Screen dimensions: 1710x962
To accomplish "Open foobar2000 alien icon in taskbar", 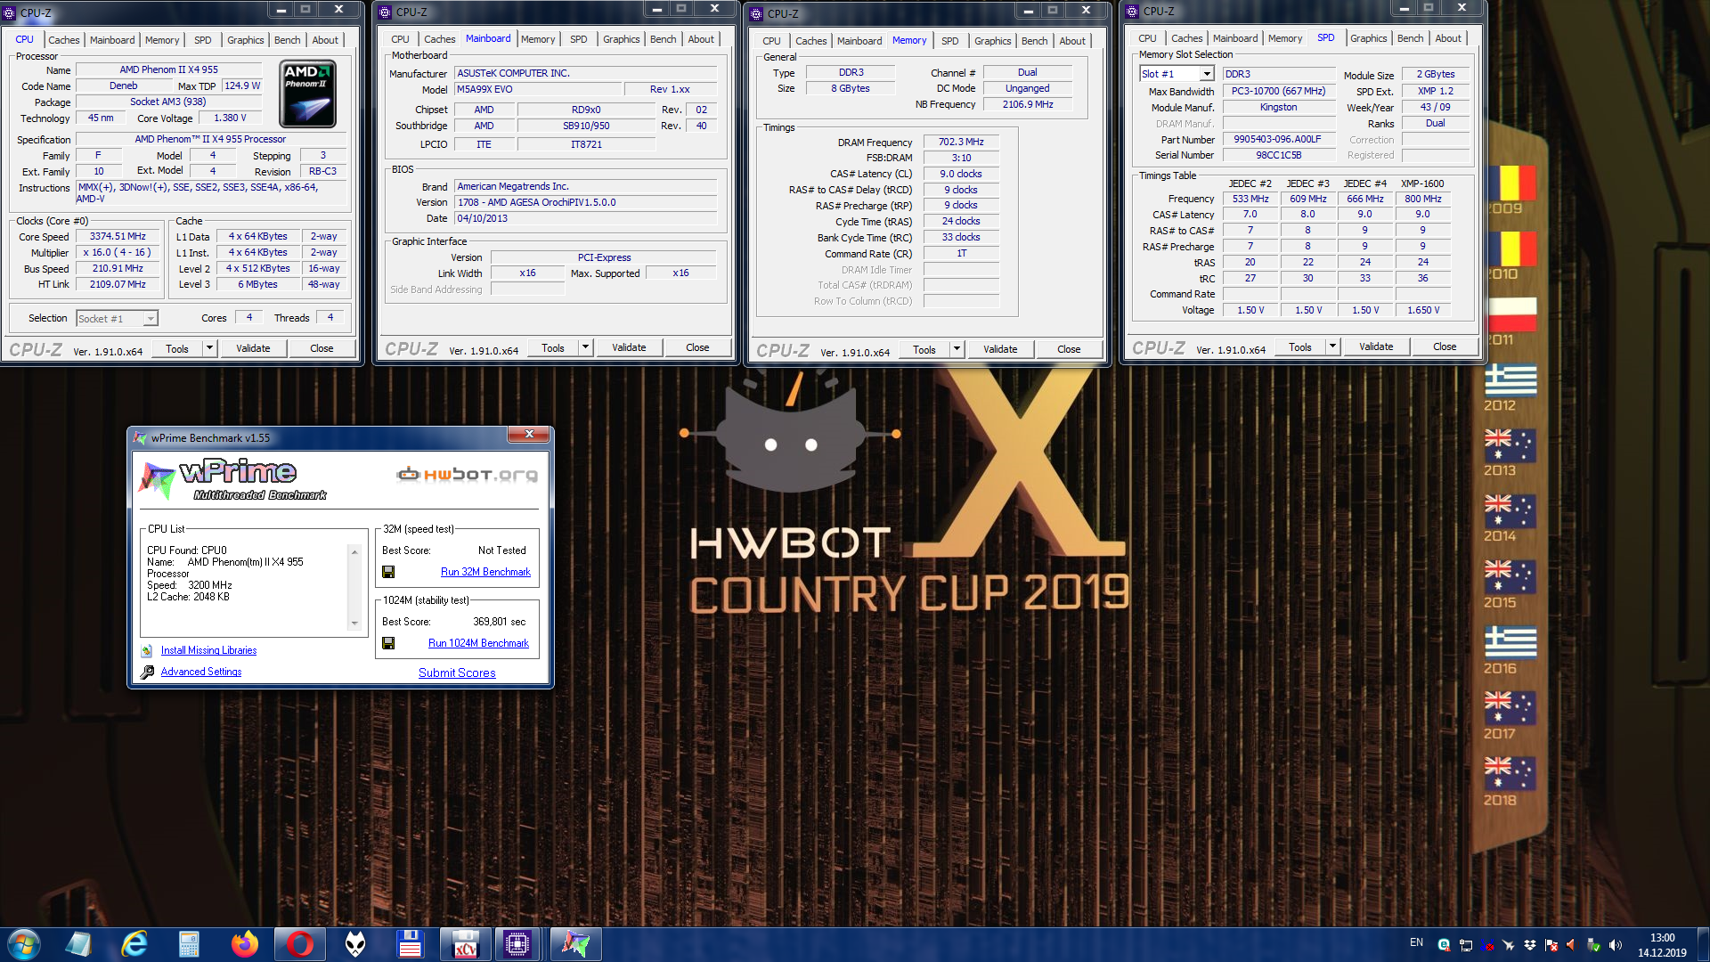I will click(355, 944).
